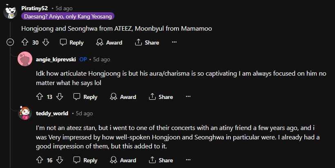Upvote Piratiny52's comment
Screen dimensions: 335x168
point(25,43)
